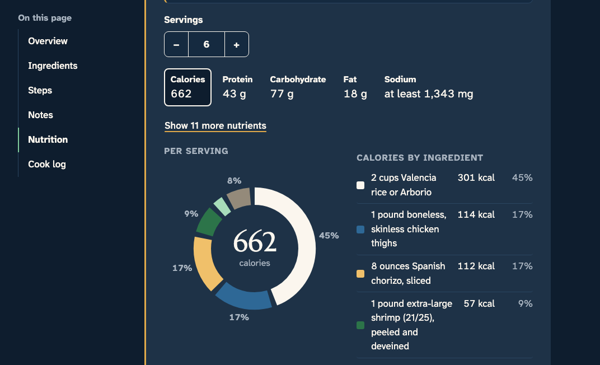Jump to Ingredients section

[53, 65]
